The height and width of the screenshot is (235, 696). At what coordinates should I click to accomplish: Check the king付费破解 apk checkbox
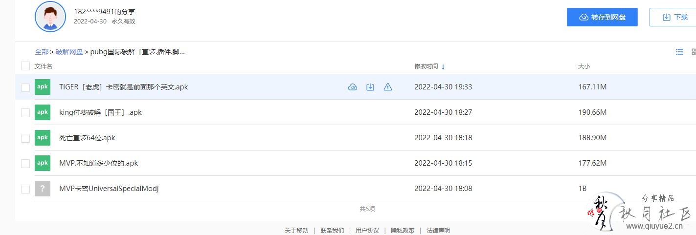(25, 112)
